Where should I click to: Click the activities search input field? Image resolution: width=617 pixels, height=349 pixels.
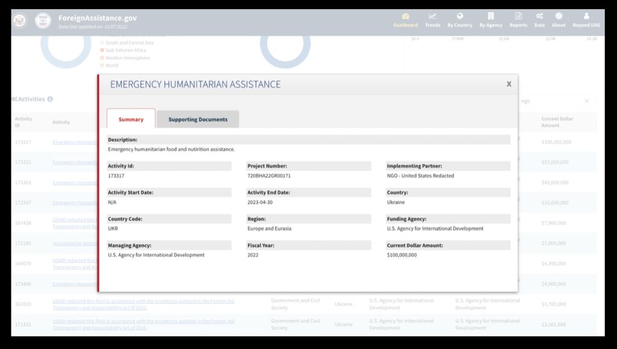[548, 101]
